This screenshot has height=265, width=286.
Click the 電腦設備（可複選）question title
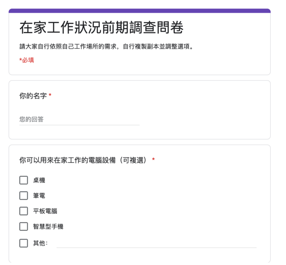[x=83, y=160]
